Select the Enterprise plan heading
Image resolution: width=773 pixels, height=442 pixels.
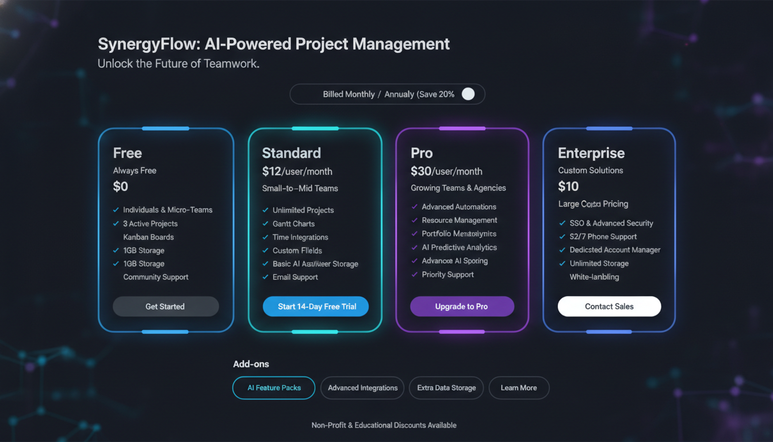pyautogui.click(x=591, y=153)
